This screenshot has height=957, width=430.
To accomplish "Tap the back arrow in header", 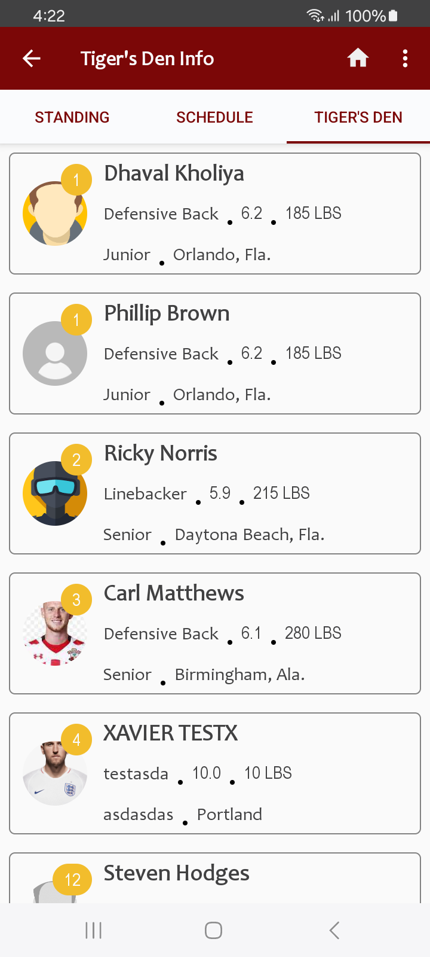I will tap(32, 59).
